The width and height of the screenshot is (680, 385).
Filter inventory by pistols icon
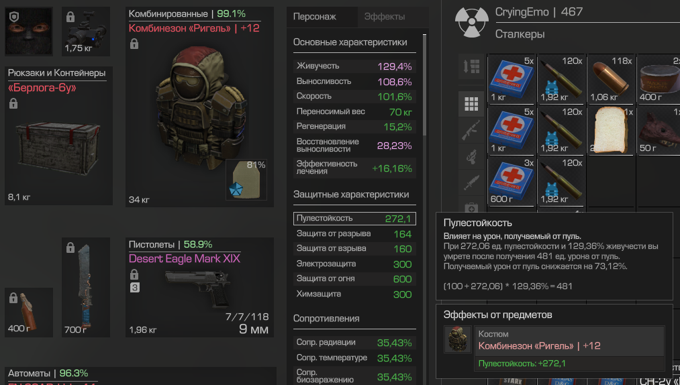(471, 157)
